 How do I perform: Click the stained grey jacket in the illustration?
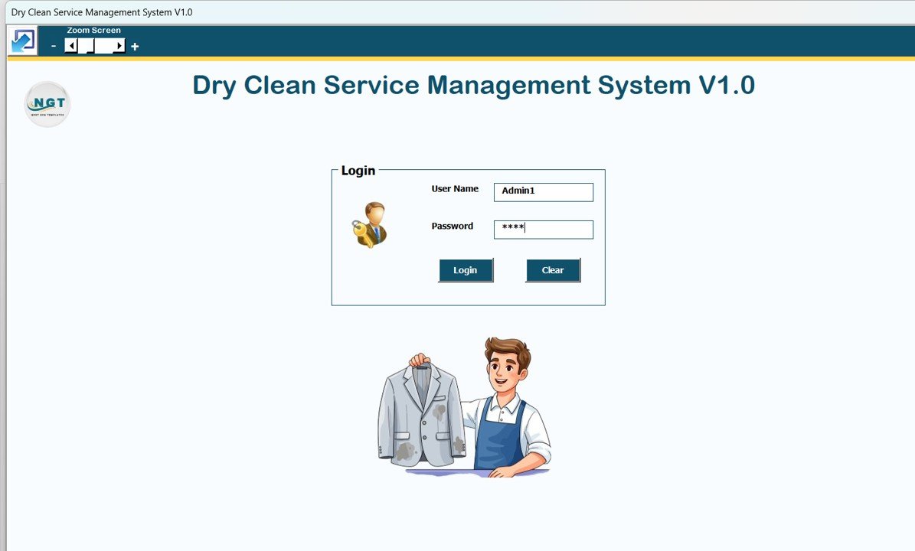click(x=422, y=416)
